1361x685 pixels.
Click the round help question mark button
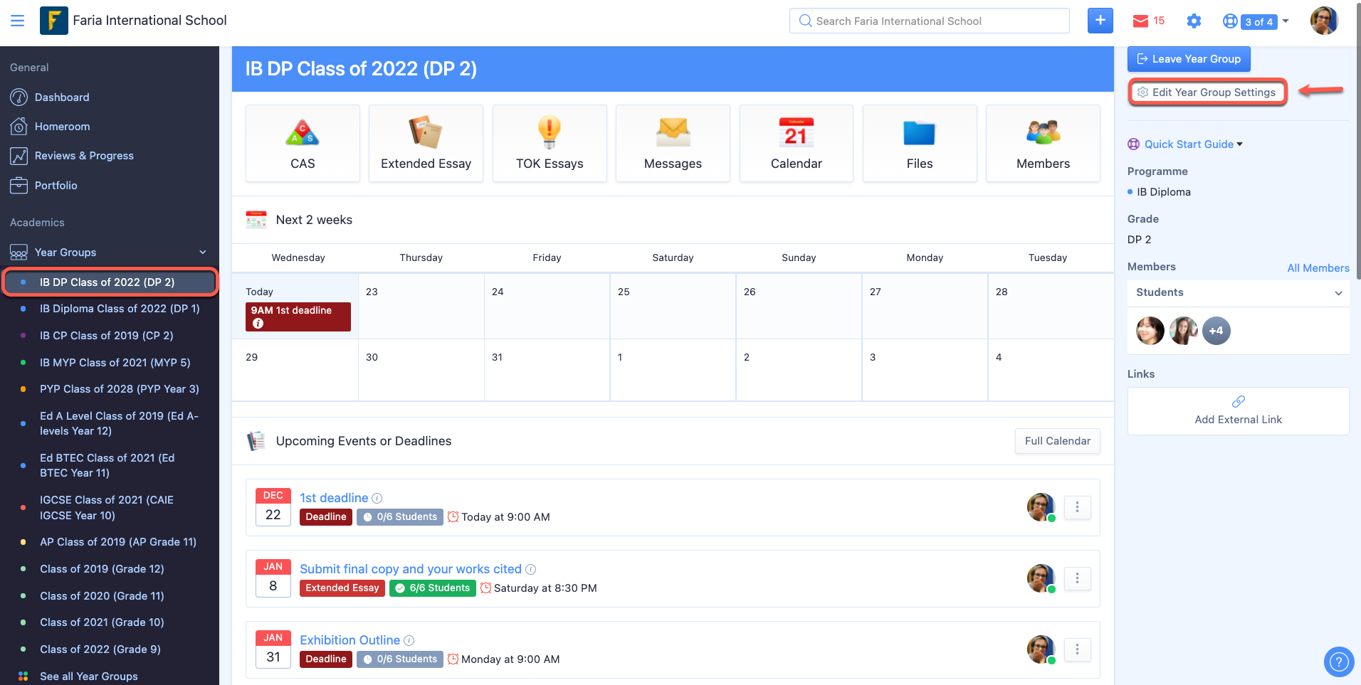tap(1338, 662)
